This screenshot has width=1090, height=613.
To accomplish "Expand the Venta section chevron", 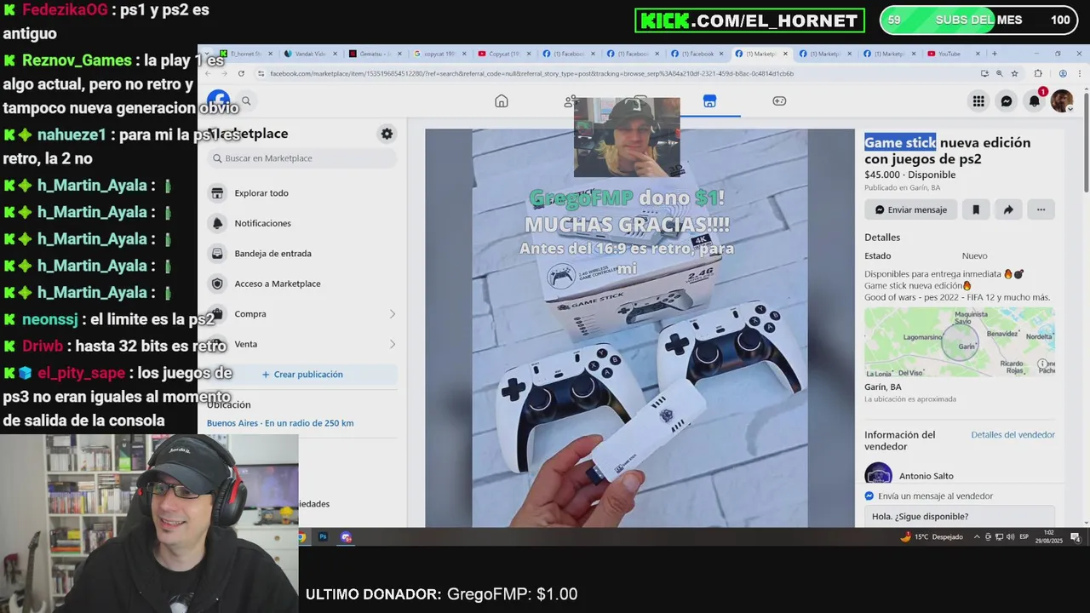I will [392, 344].
